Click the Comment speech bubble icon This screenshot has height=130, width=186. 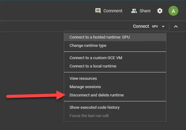click(x=98, y=11)
